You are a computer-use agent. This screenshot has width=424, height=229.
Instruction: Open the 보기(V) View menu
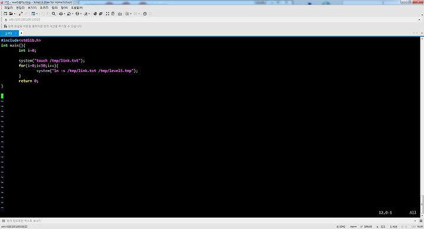[32, 8]
